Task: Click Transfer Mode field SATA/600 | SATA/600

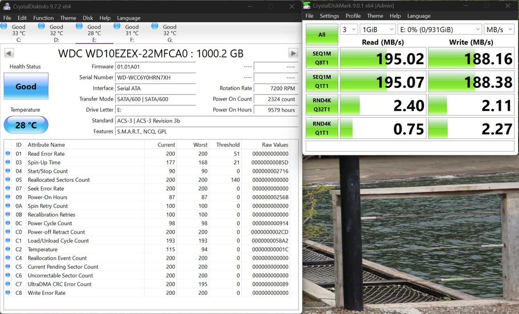Action: click(x=156, y=99)
